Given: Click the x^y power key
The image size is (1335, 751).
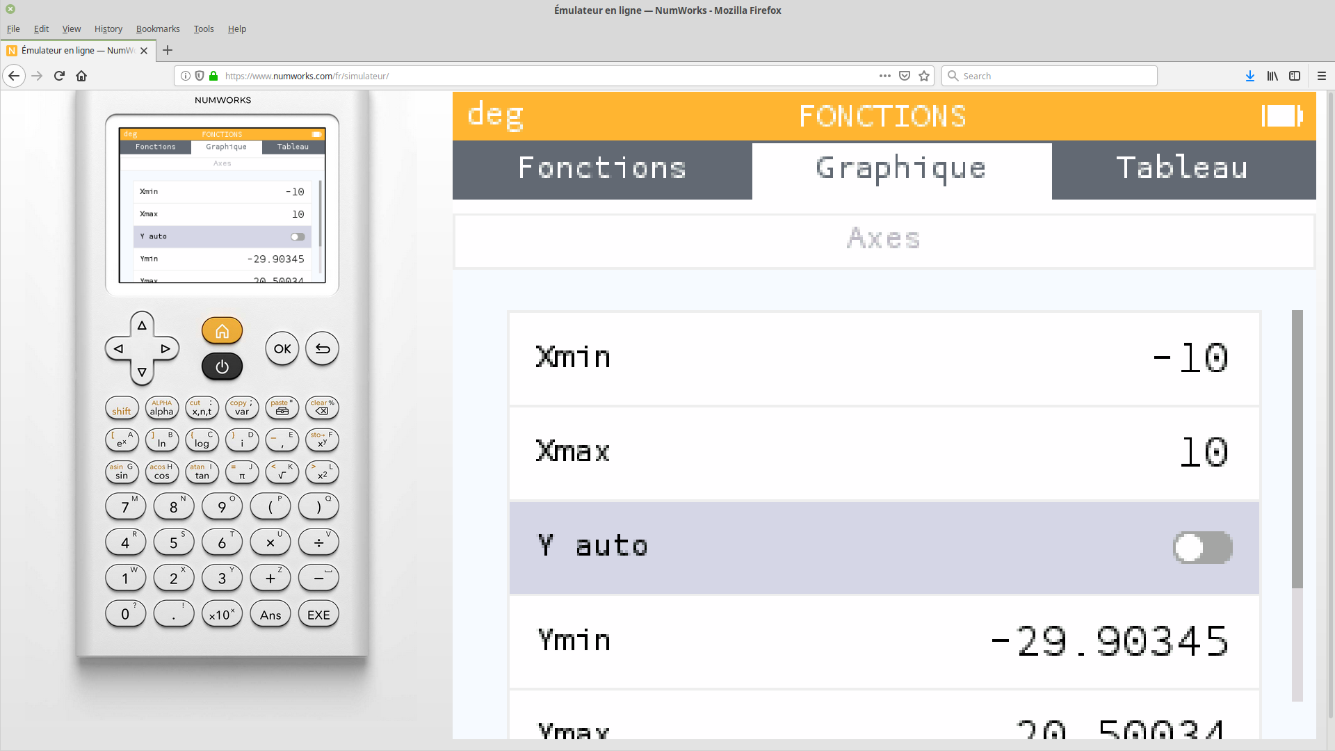Looking at the screenshot, I should (x=322, y=439).
